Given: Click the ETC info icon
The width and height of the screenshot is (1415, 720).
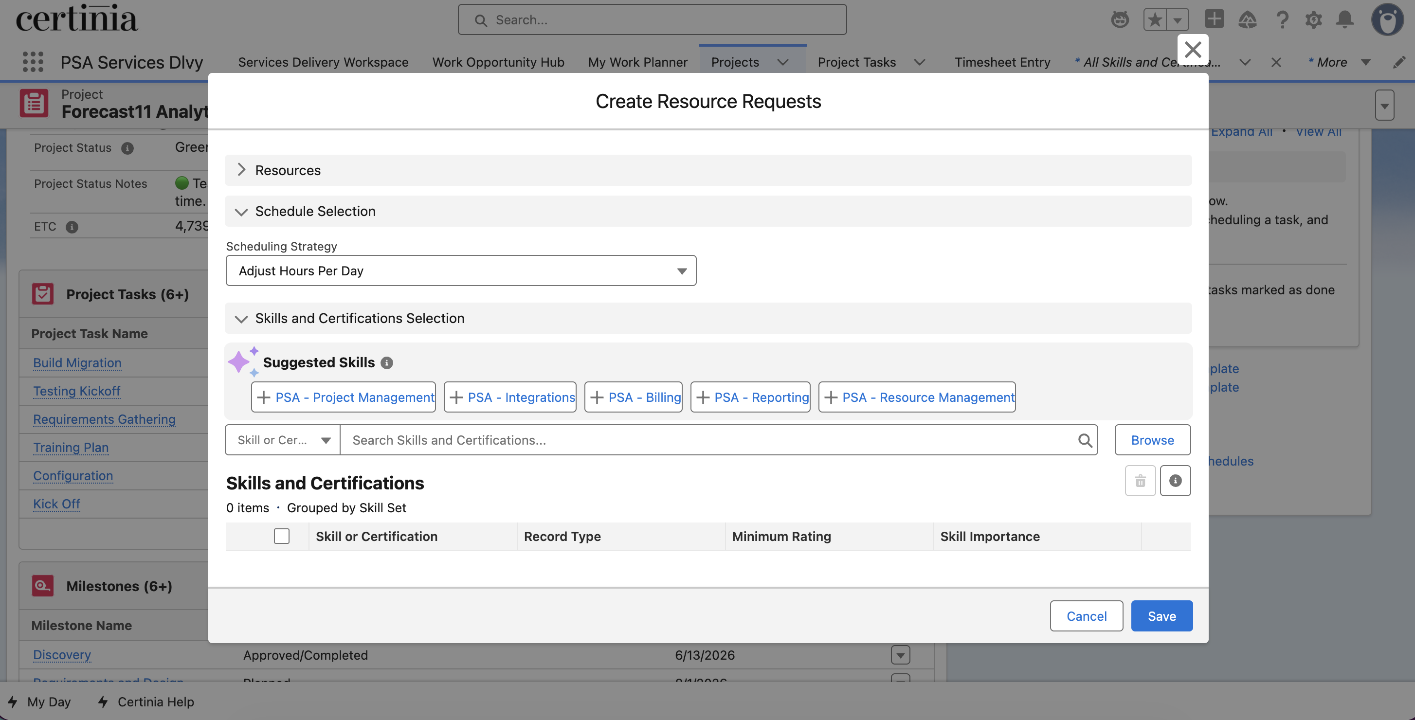Looking at the screenshot, I should point(72,227).
